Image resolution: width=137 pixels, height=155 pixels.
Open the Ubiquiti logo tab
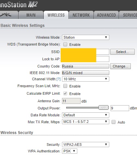(9, 15)
